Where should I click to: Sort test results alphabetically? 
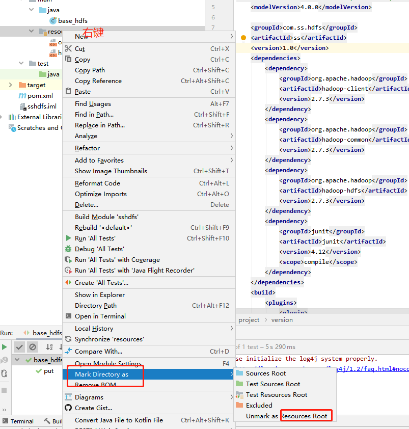[x=50, y=347]
